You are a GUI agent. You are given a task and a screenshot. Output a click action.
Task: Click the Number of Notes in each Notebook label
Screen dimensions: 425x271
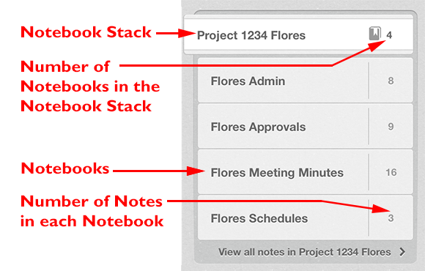tap(92, 211)
